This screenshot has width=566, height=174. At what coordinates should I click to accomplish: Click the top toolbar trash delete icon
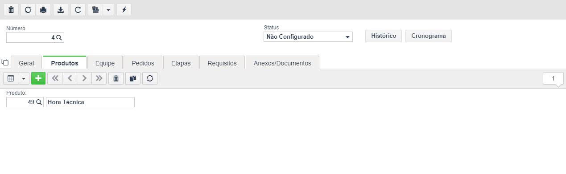coord(11,10)
